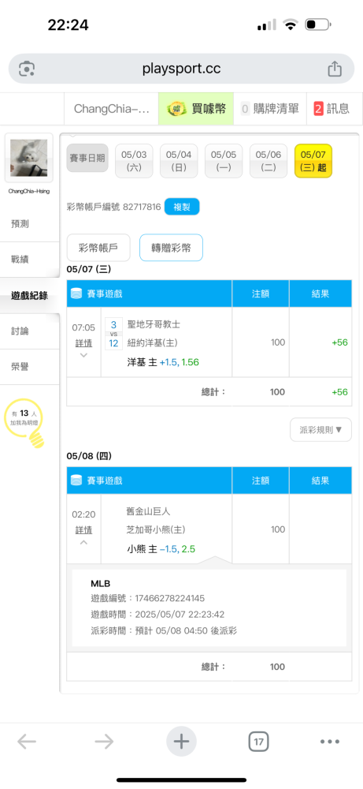
Task: Select the 榮譽 sidebar item
Action: [30, 367]
